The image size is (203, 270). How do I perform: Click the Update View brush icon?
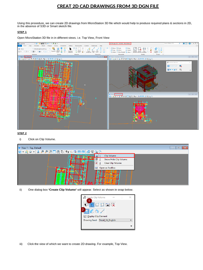click(38, 152)
